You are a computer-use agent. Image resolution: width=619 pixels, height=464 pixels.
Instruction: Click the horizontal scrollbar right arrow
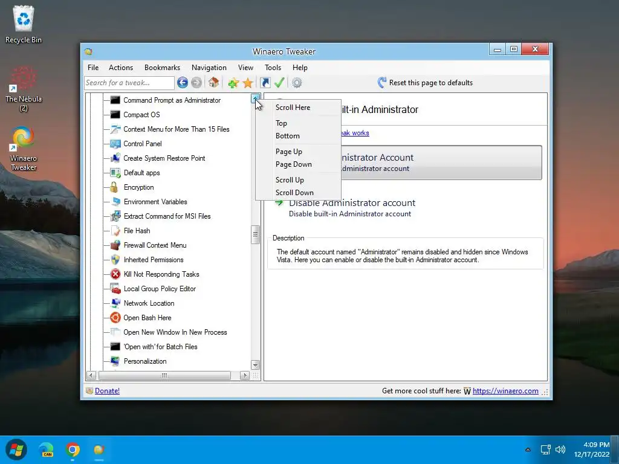pos(244,376)
